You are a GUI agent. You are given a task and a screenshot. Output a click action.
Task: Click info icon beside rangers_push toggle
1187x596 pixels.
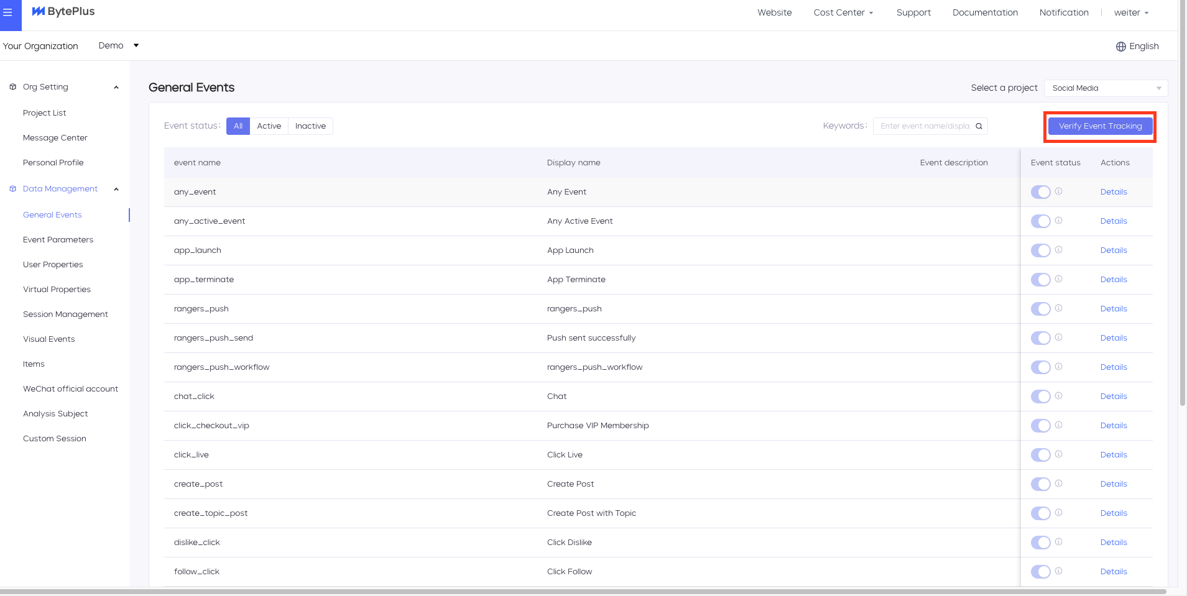(x=1058, y=308)
